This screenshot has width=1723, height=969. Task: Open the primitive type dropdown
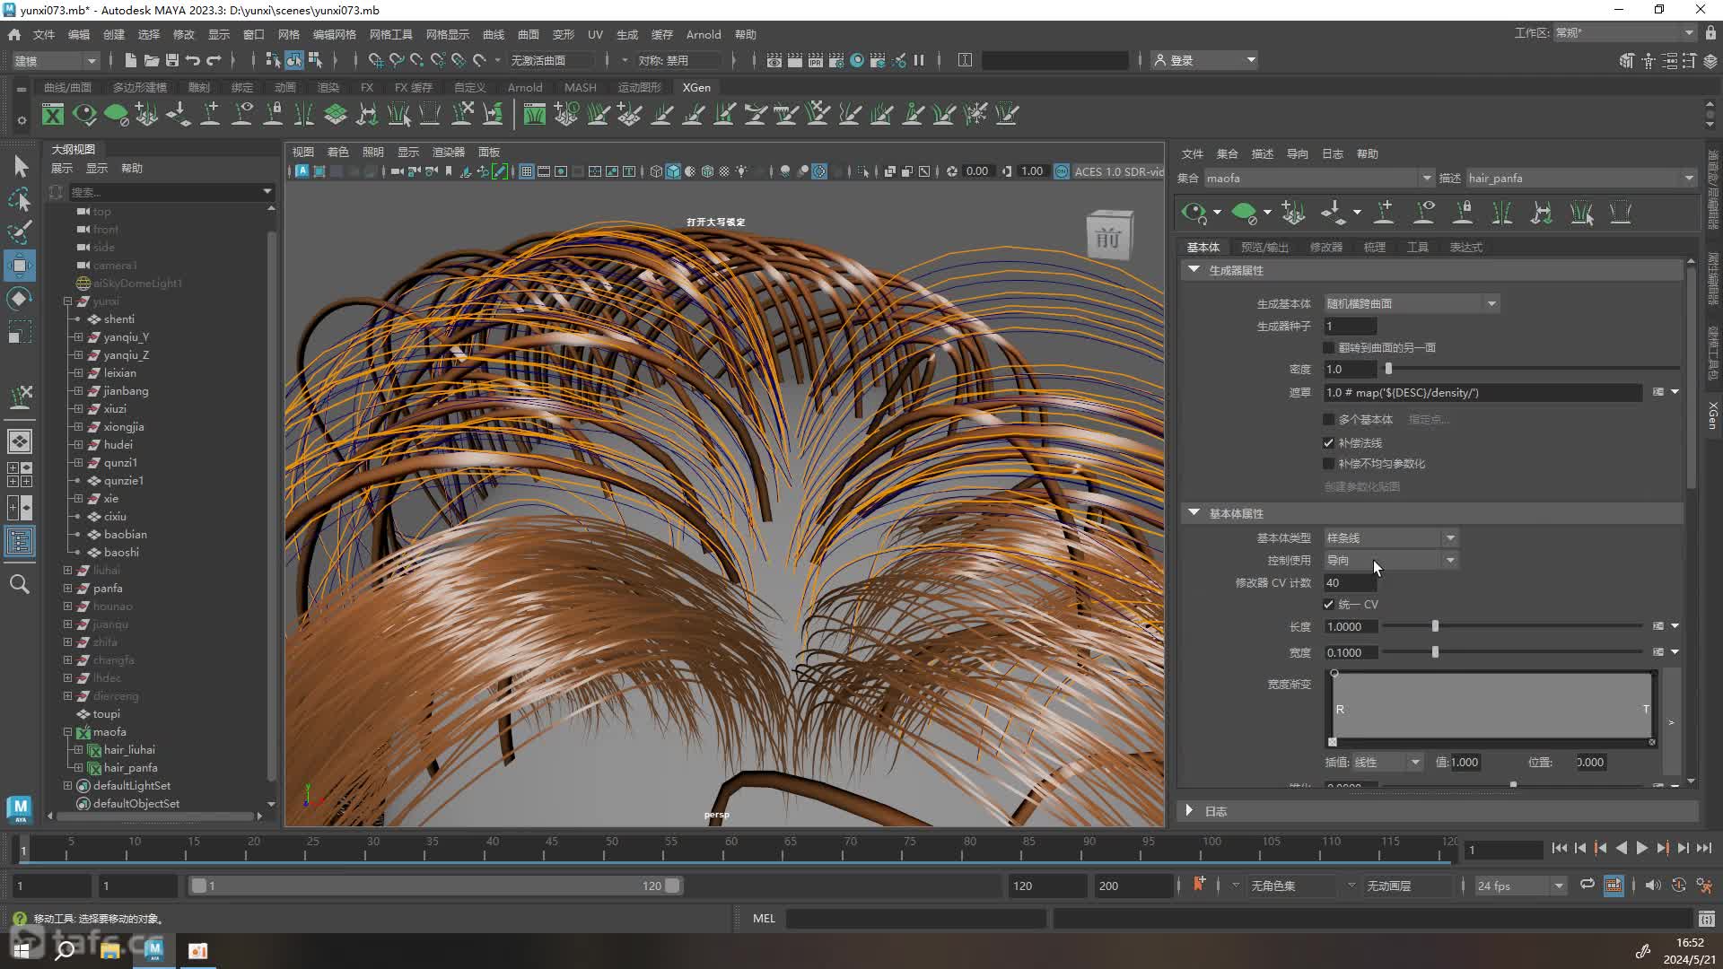click(x=1391, y=537)
